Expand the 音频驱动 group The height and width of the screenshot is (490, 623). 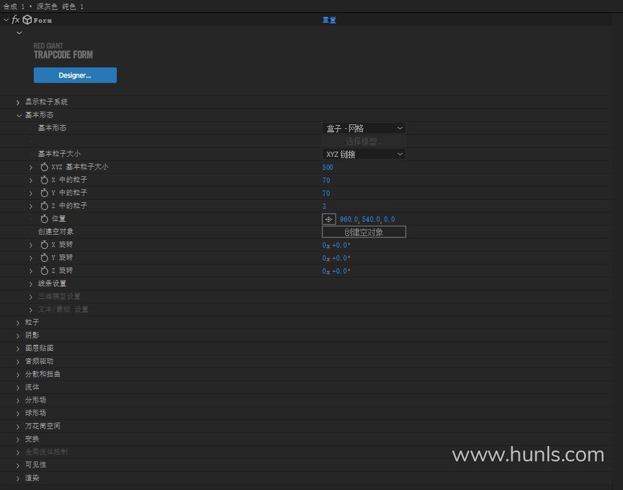click(x=18, y=362)
